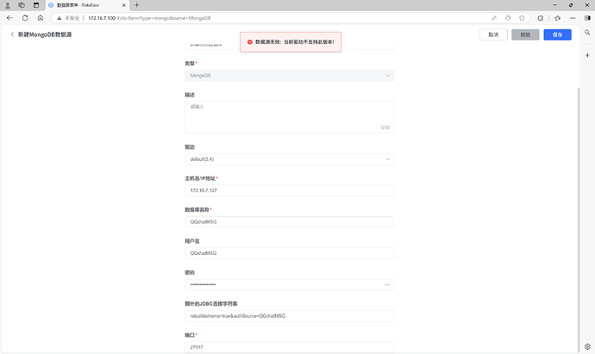
Task: Reload the page with the refresh icon
Action: point(25,18)
